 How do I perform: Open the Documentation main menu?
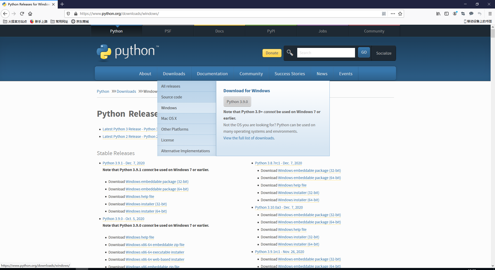[212, 74]
